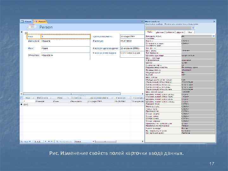The height and width of the screenshot is (171, 228).
Task: Click the record selector arrow in form
Action: coord(22,32)
